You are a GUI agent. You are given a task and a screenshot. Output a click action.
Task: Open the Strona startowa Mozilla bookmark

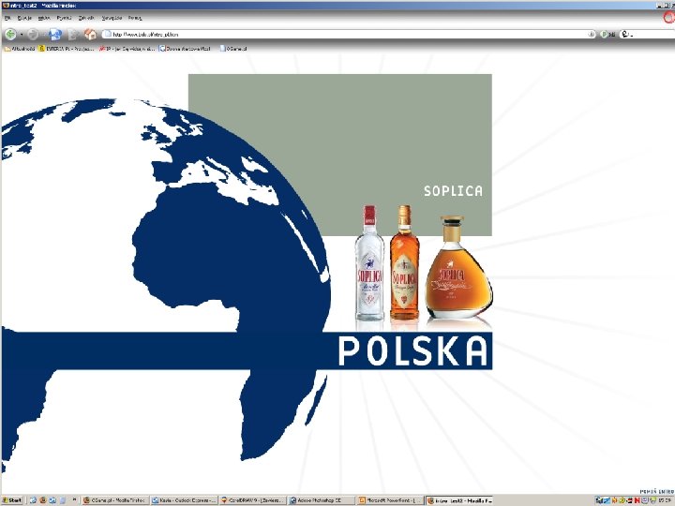tap(185, 49)
